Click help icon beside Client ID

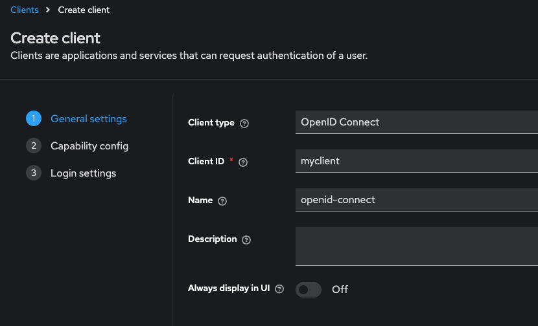[243, 162]
